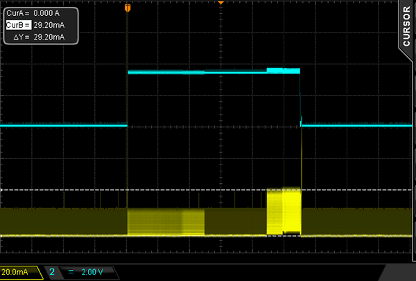Click the cyan pulse falling edge
416x281 pixels.
coord(301,97)
